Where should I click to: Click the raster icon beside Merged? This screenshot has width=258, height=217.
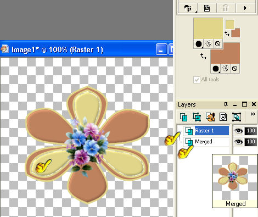point(189,142)
